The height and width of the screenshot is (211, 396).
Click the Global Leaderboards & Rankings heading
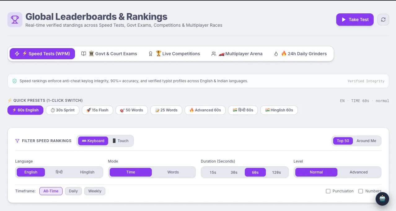[x=96, y=16]
